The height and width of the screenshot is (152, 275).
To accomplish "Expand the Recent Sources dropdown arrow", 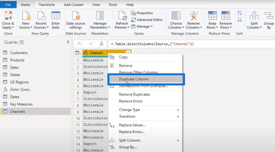I will click(x=47, y=28).
